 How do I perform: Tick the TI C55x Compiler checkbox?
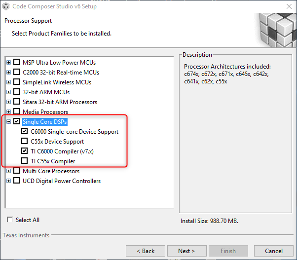[25, 160]
